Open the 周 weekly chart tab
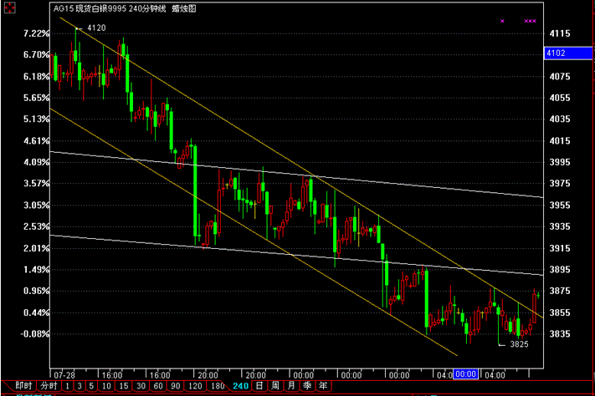This screenshot has height=396, width=595. pyautogui.click(x=274, y=386)
